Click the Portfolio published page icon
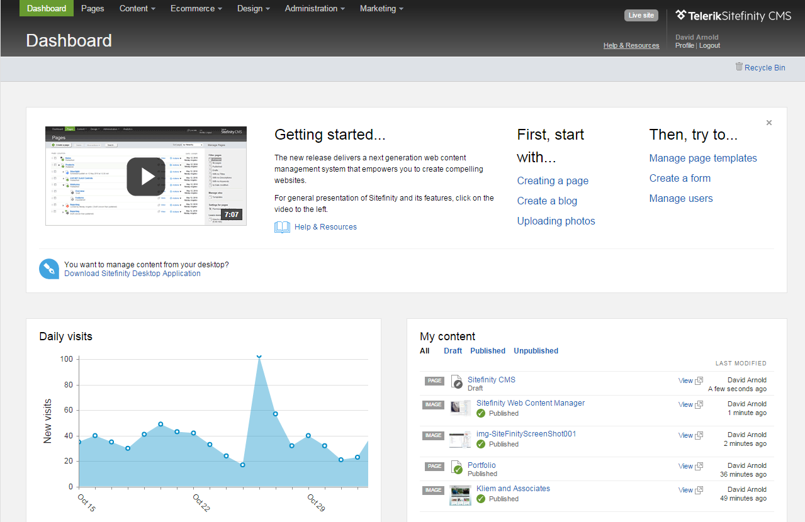 point(457,467)
